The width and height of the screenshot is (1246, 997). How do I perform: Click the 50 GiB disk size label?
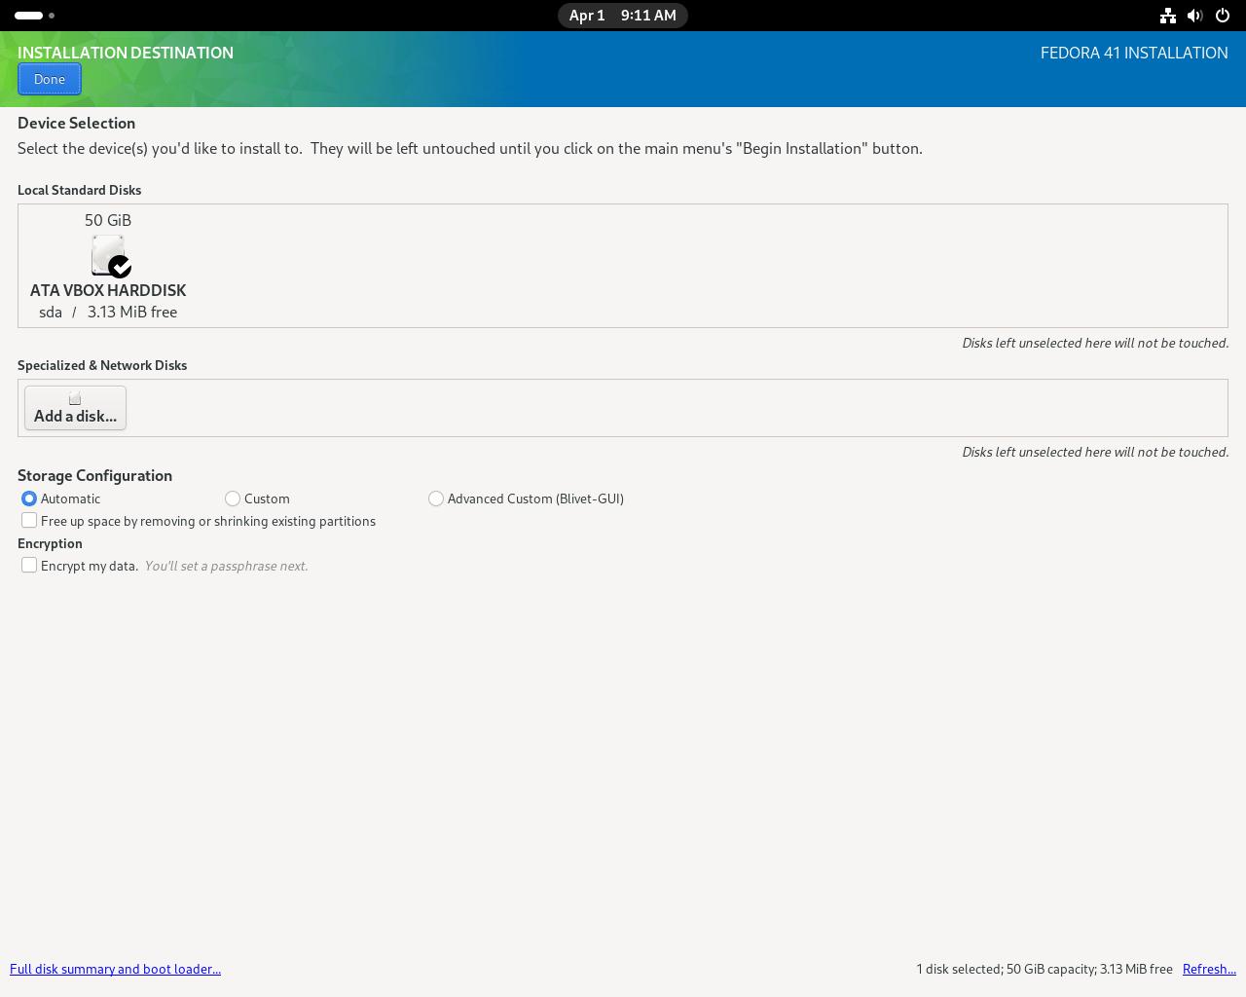[x=108, y=220]
